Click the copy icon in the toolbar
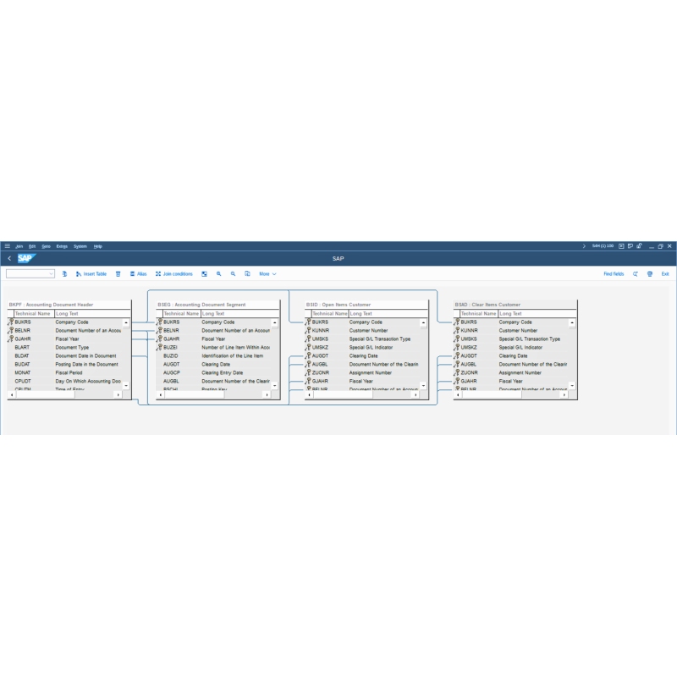The height and width of the screenshot is (677, 677). pos(246,273)
